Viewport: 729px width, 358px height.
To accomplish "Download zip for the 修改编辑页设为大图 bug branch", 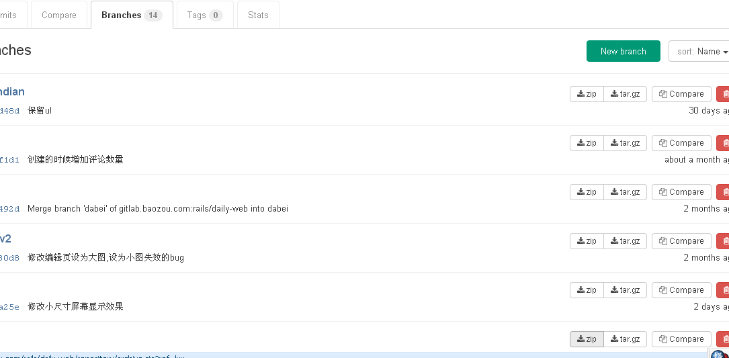I will (x=587, y=241).
